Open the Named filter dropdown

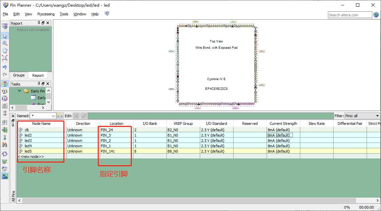click(x=53, y=116)
